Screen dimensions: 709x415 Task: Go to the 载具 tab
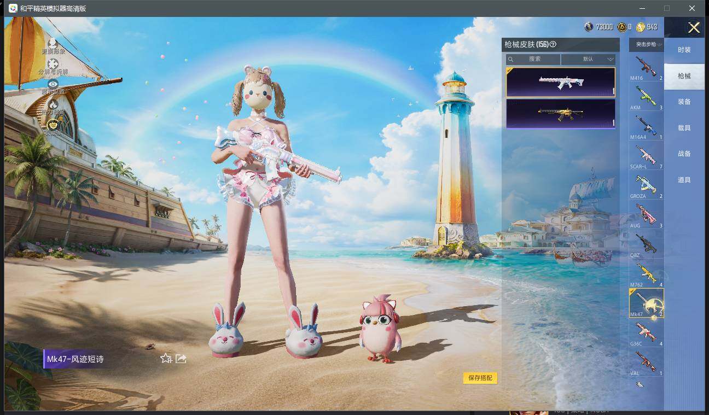pos(684,128)
